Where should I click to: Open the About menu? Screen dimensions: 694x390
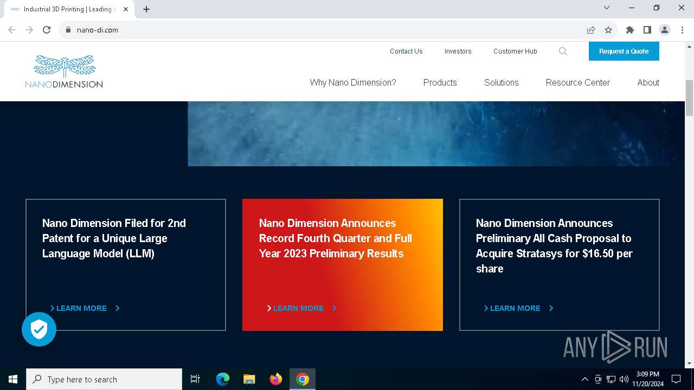pos(648,82)
